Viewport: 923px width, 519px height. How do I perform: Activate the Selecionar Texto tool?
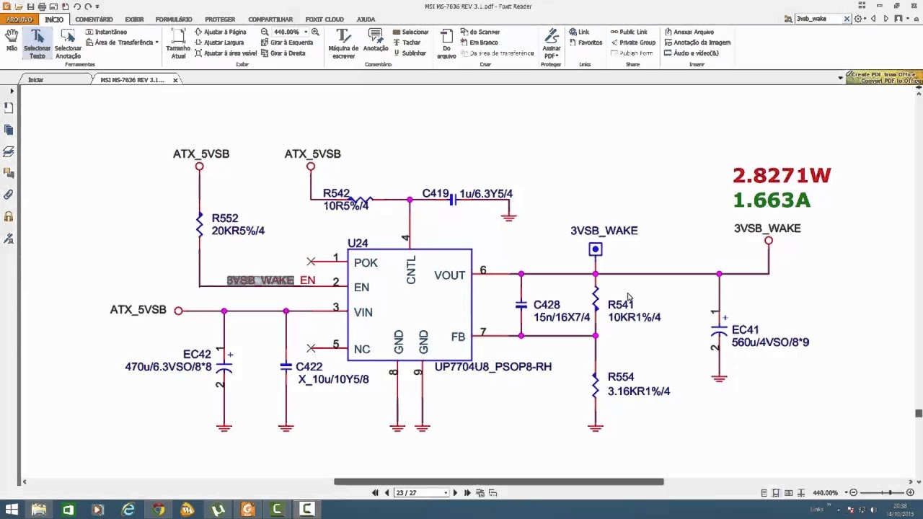click(37, 44)
